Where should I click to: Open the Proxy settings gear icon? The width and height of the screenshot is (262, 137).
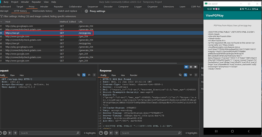coord(86,11)
